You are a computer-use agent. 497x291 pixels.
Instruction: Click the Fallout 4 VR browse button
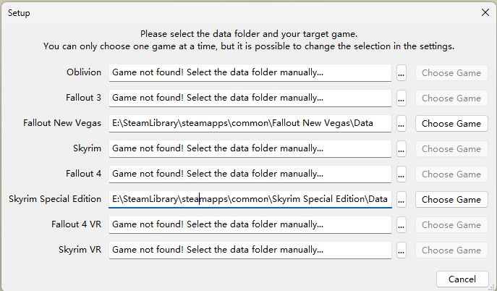(402, 225)
